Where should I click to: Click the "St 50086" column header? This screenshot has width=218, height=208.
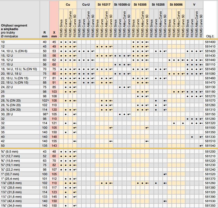click(176, 5)
